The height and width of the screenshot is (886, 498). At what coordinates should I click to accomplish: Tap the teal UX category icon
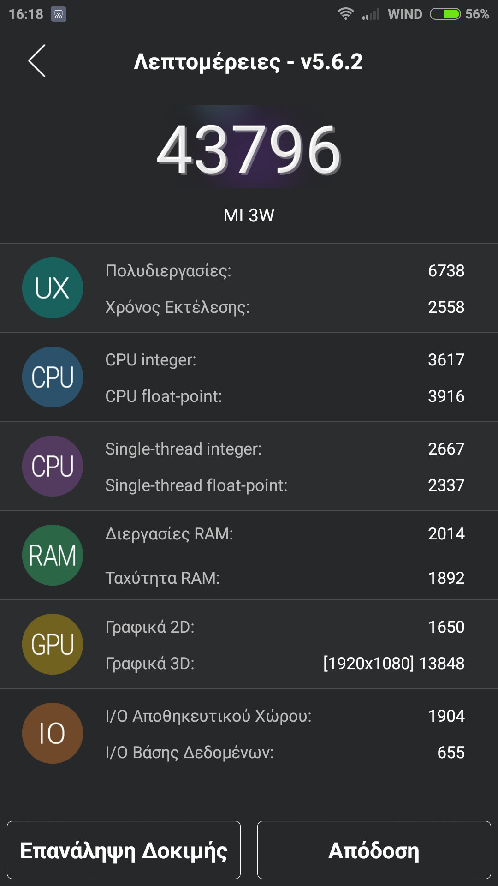click(x=53, y=288)
